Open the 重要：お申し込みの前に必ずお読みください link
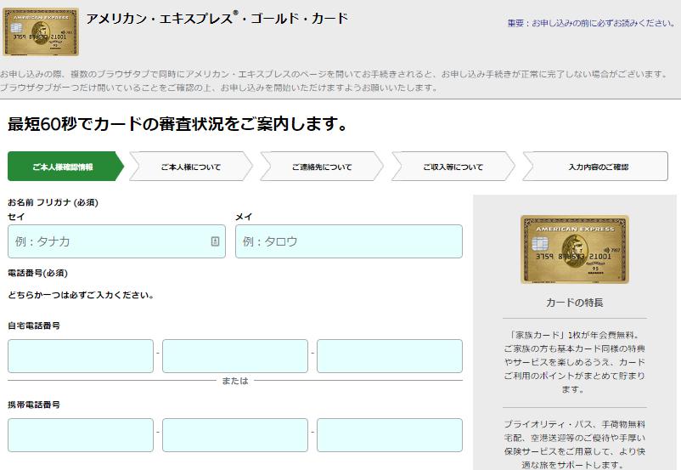 pyautogui.click(x=591, y=23)
